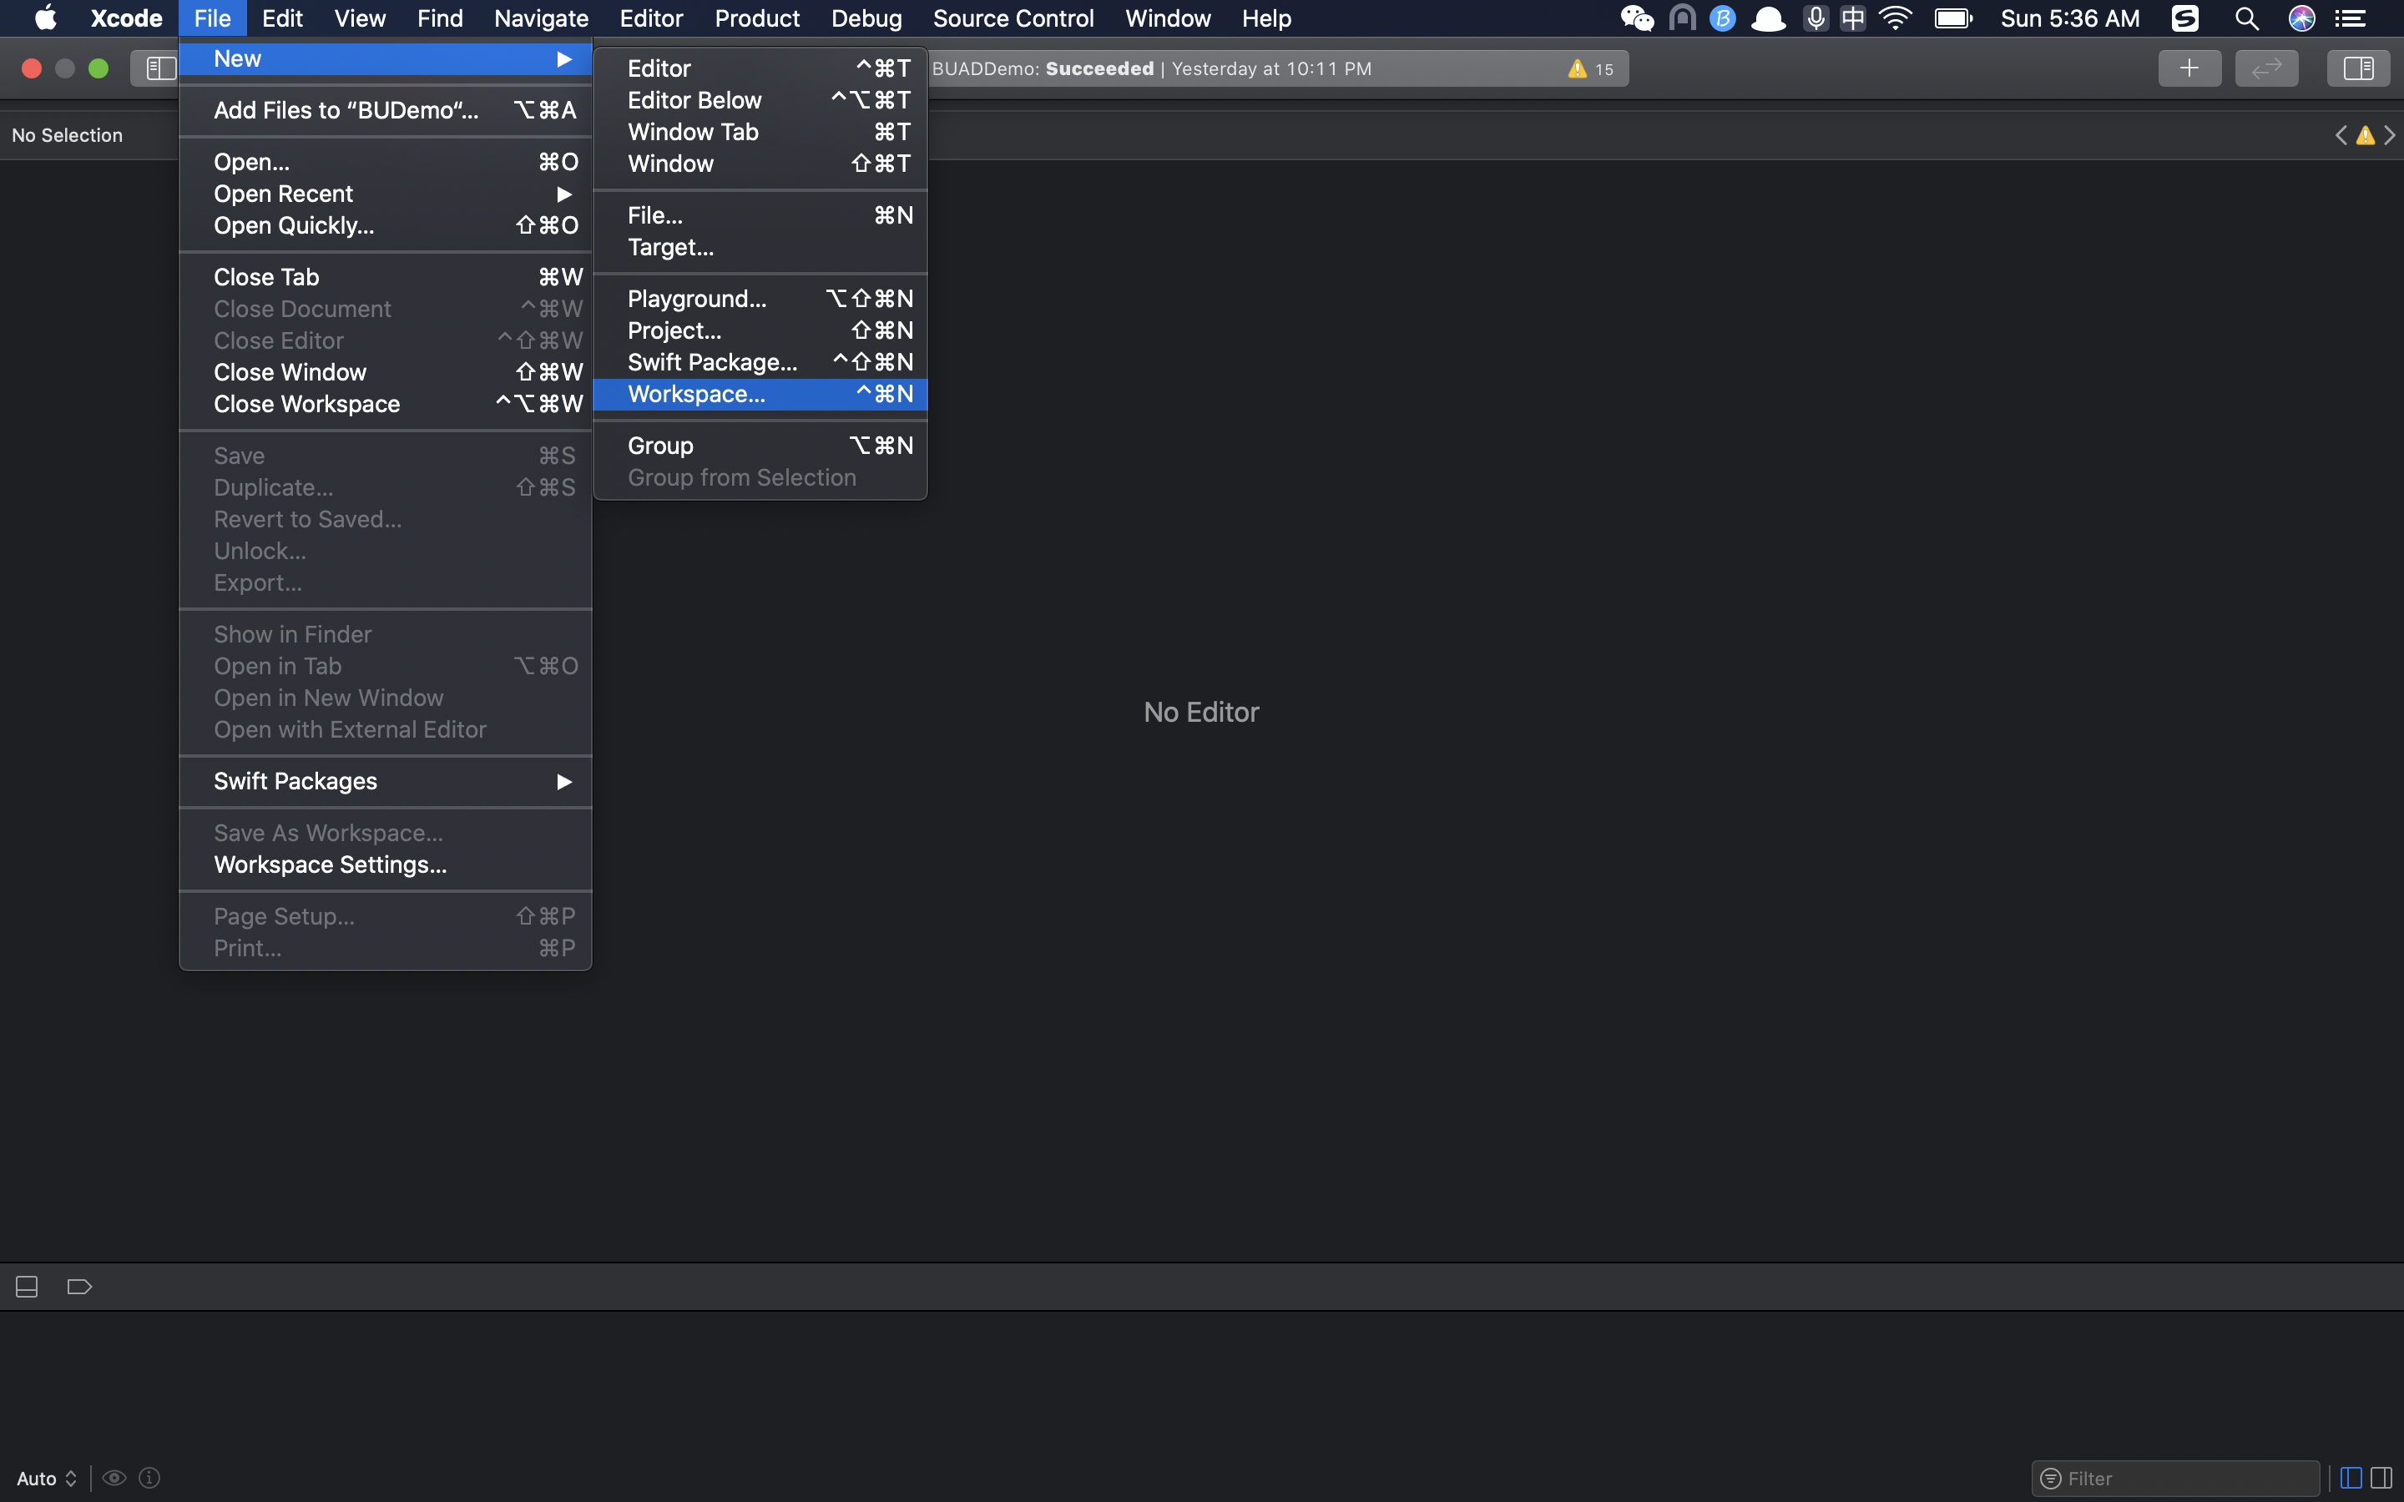Show only the console pane icon

click(2381, 1478)
